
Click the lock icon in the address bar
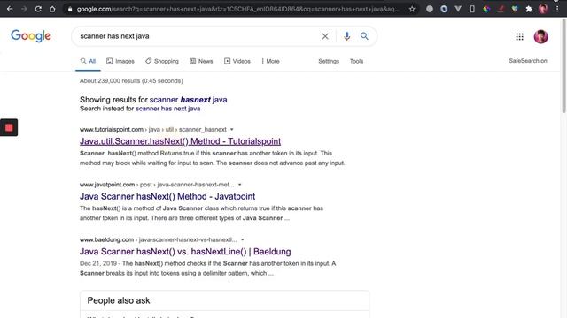click(70, 9)
